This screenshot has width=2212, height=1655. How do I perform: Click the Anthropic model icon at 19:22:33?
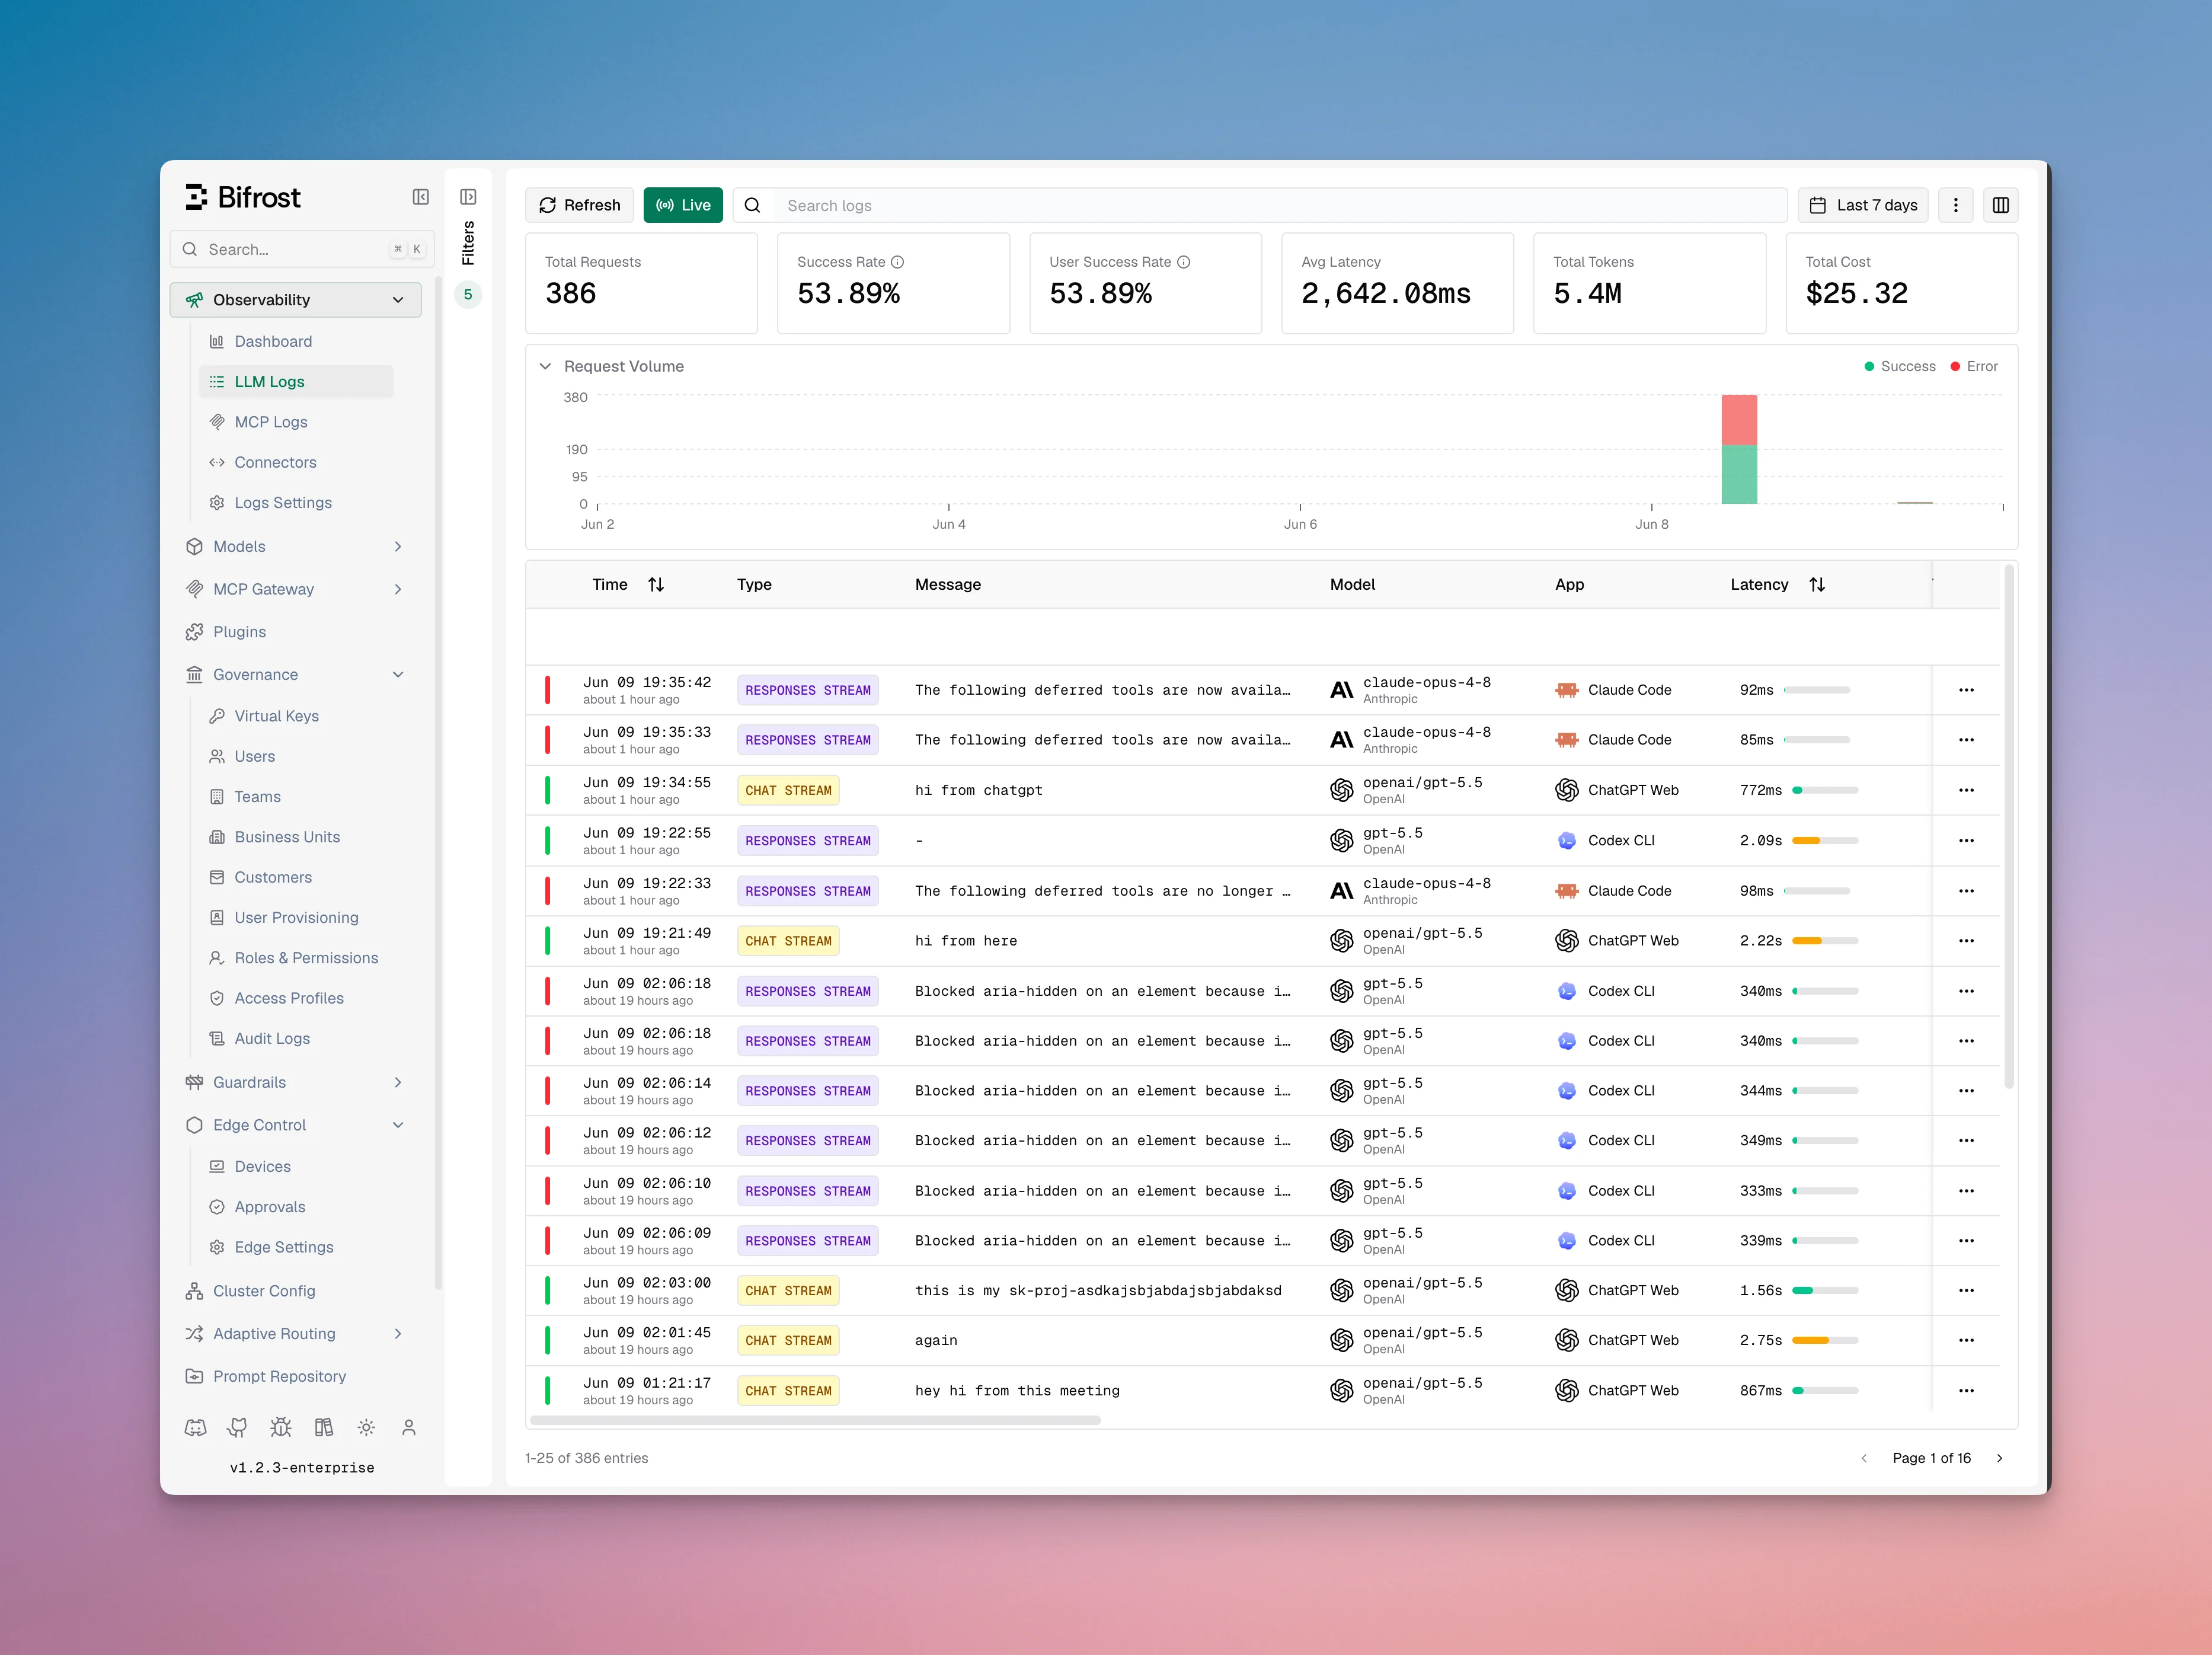click(1341, 890)
